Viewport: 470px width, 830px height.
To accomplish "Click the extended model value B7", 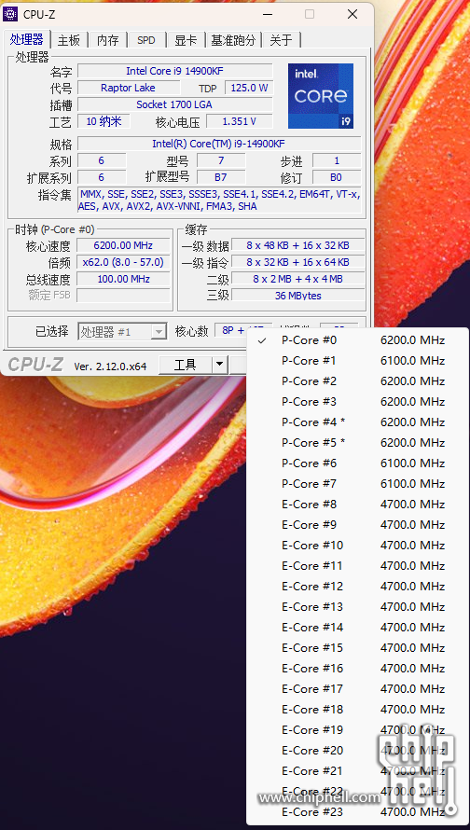I will tap(221, 177).
